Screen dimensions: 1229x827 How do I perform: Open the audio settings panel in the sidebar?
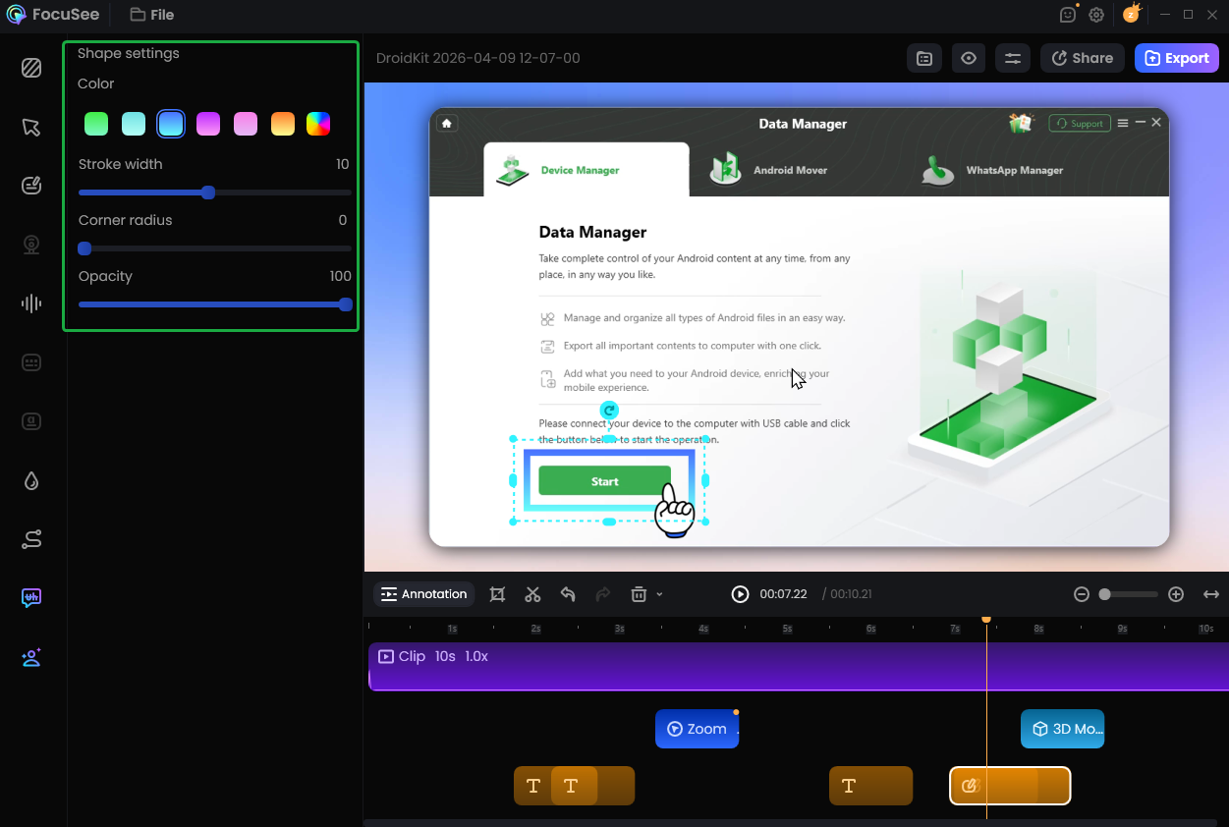31,303
